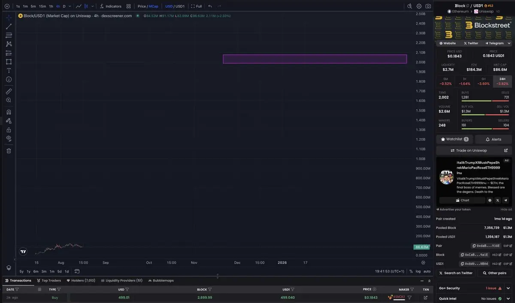Viewport: 515px width, 303px height.
Task: Add symbol to compare via plus icon
Action: point(7,6)
